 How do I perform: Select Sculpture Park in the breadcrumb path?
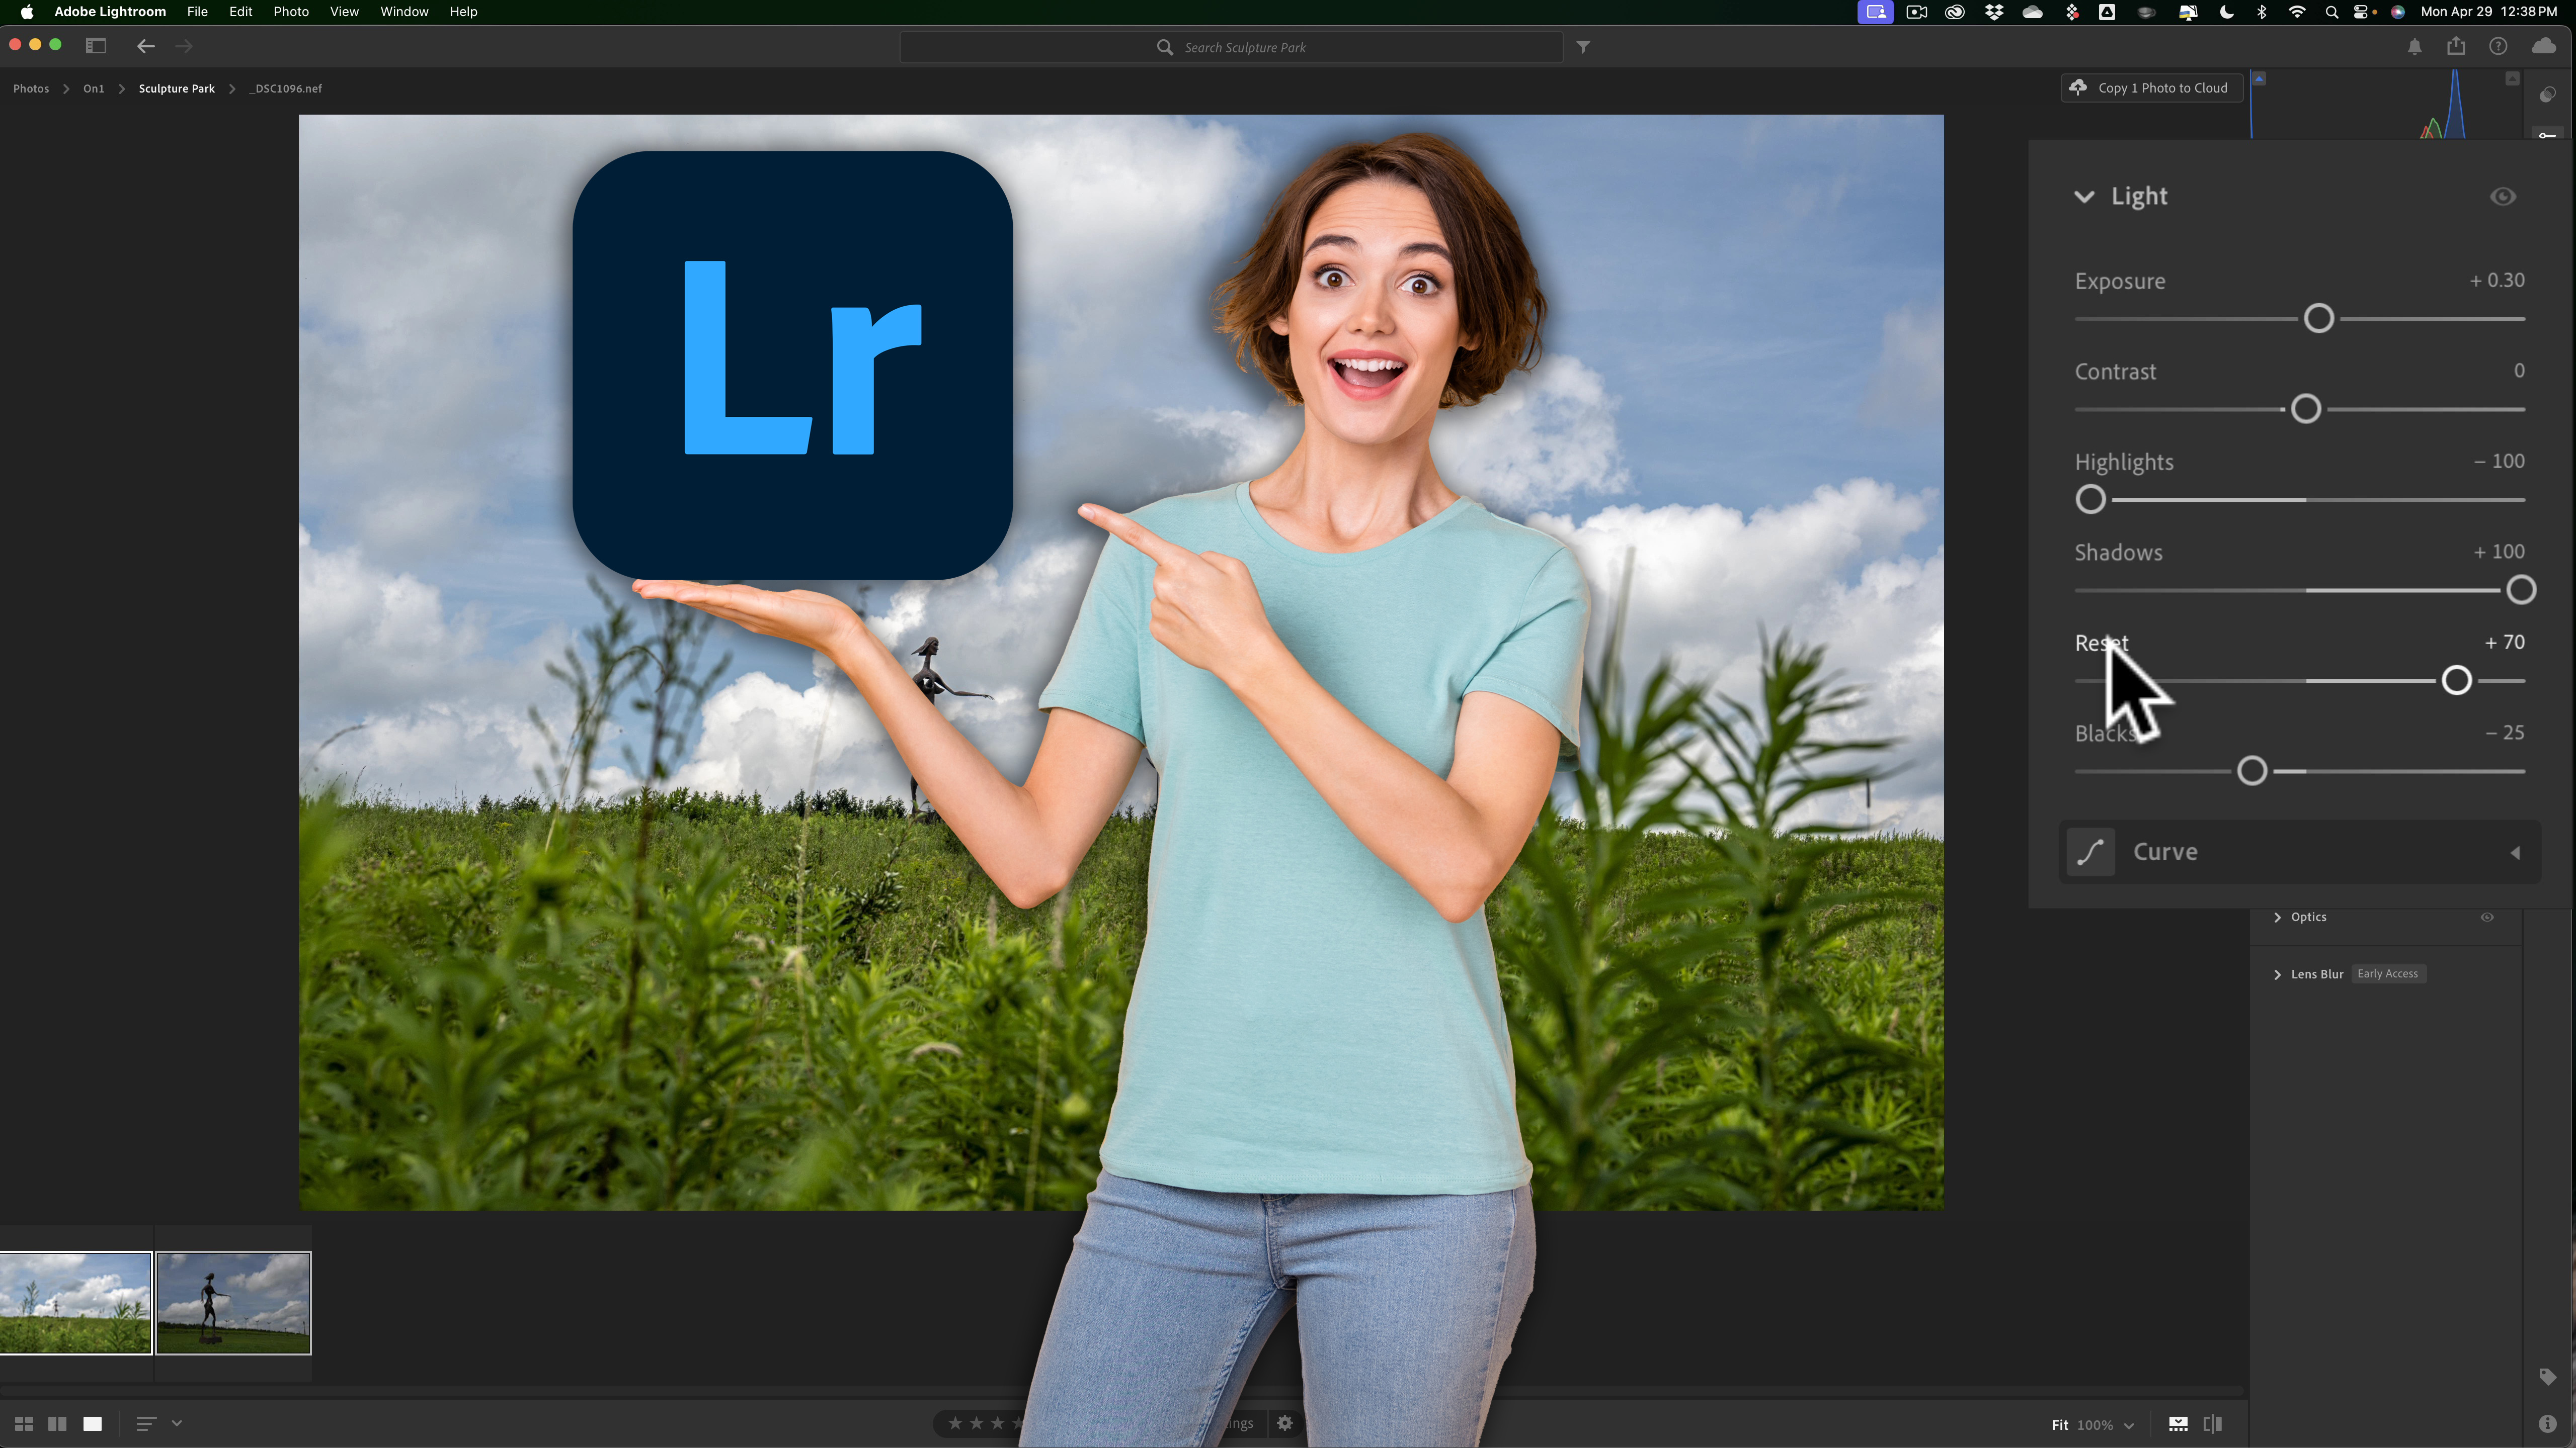click(x=176, y=88)
